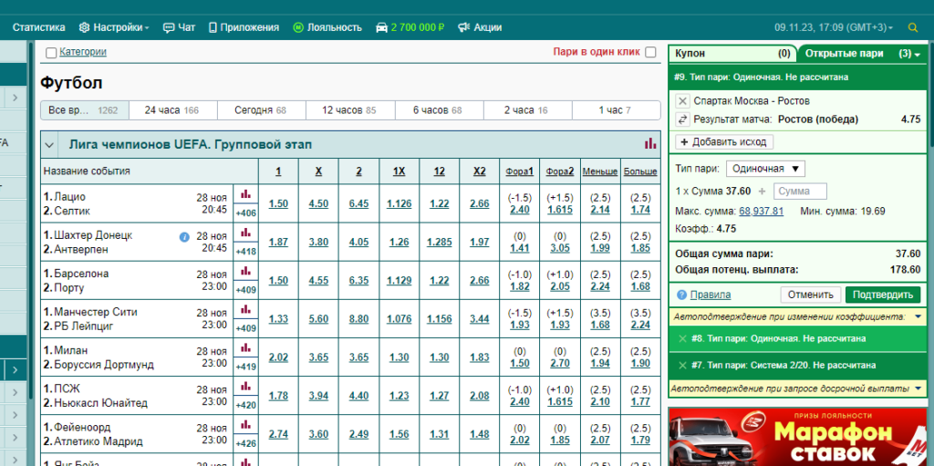The image size is (934, 466).
Task: Expand Открытые пари tab dropdown arrow
Action: tap(918, 54)
